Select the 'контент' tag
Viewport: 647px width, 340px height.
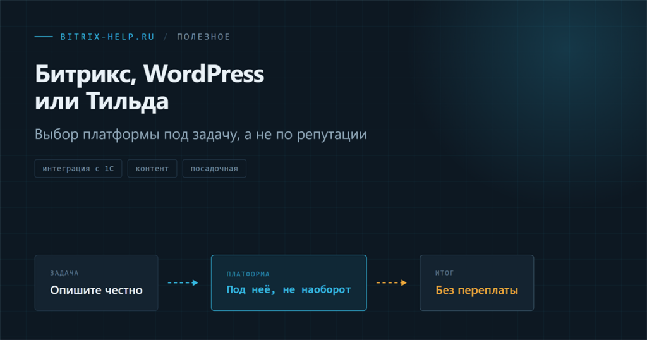pos(152,168)
